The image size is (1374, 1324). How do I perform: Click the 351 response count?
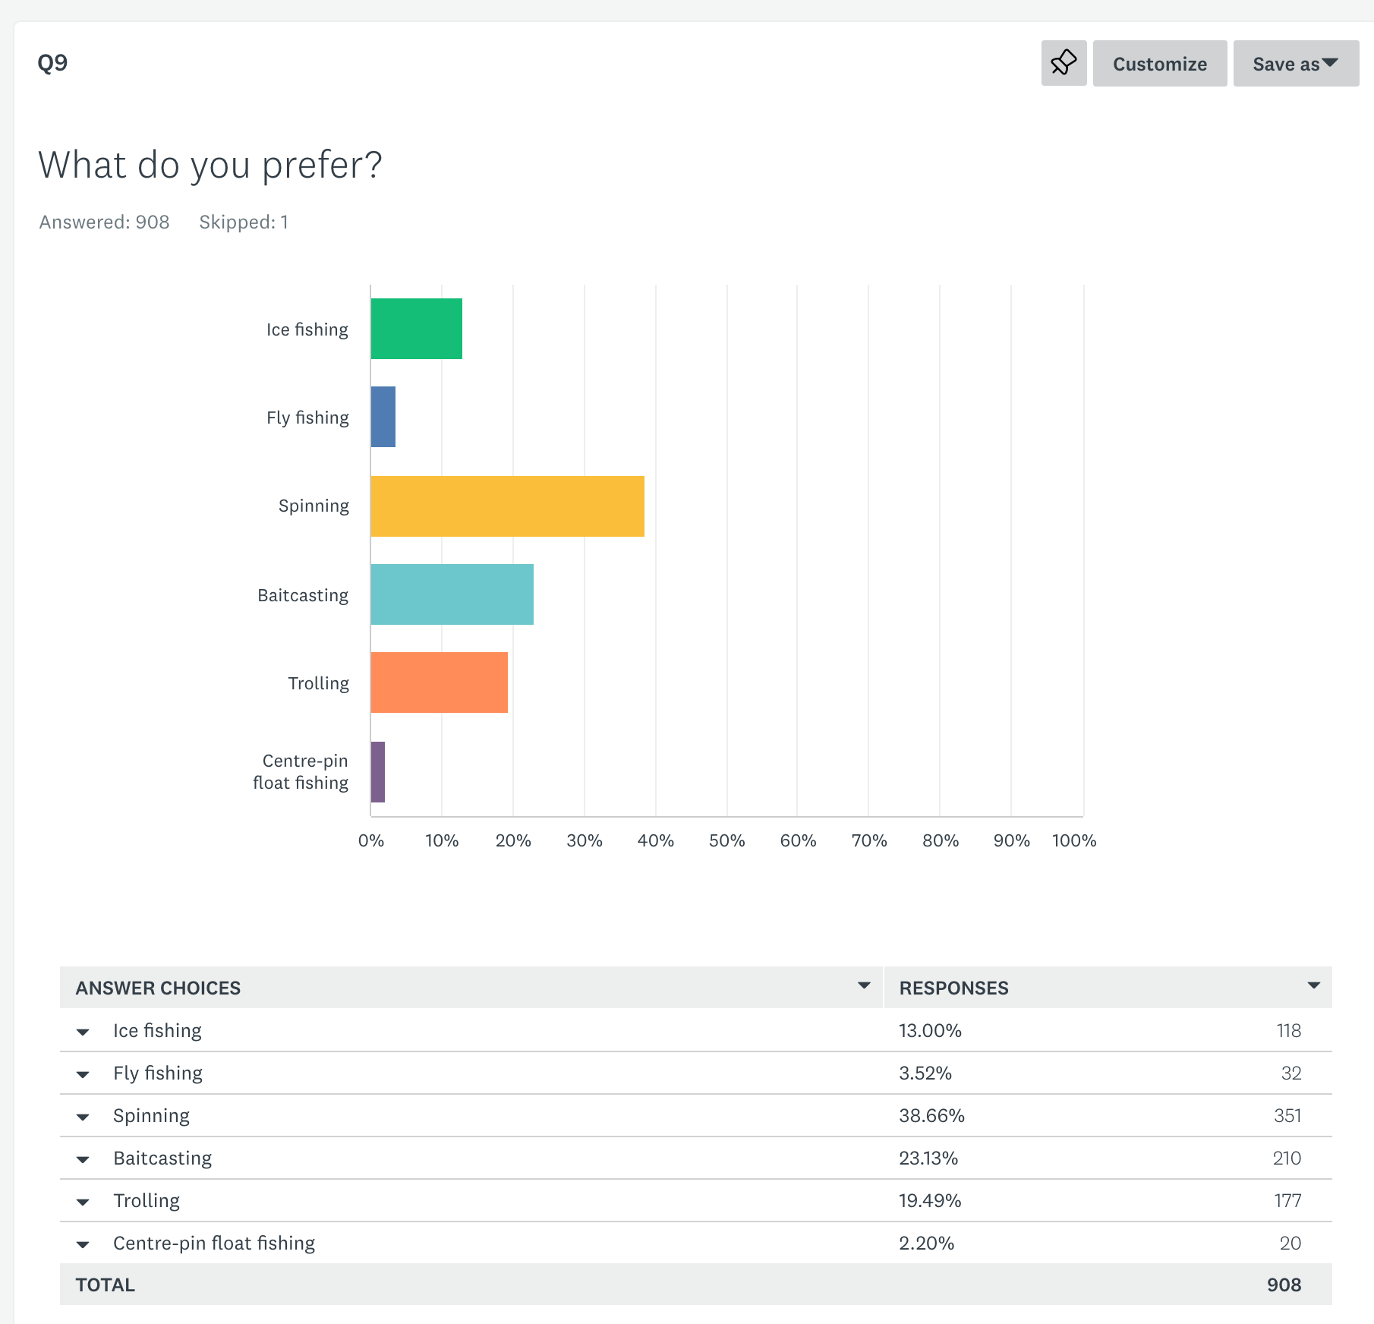(x=1287, y=1115)
